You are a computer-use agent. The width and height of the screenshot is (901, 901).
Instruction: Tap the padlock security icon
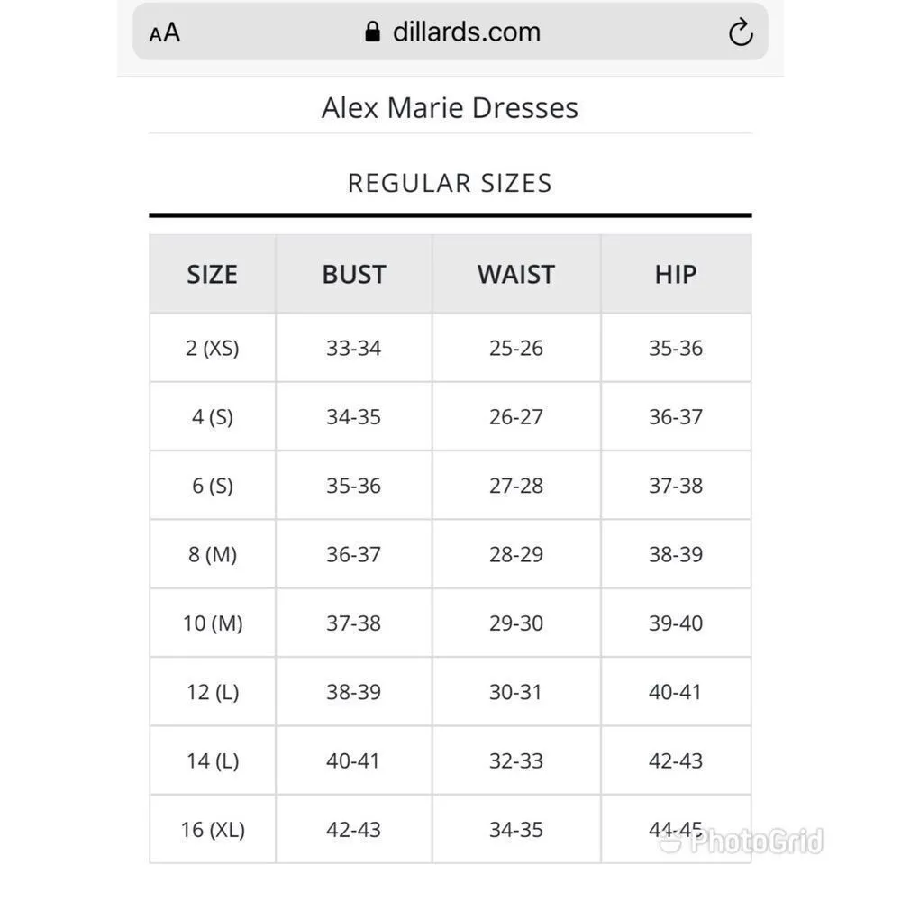[372, 32]
